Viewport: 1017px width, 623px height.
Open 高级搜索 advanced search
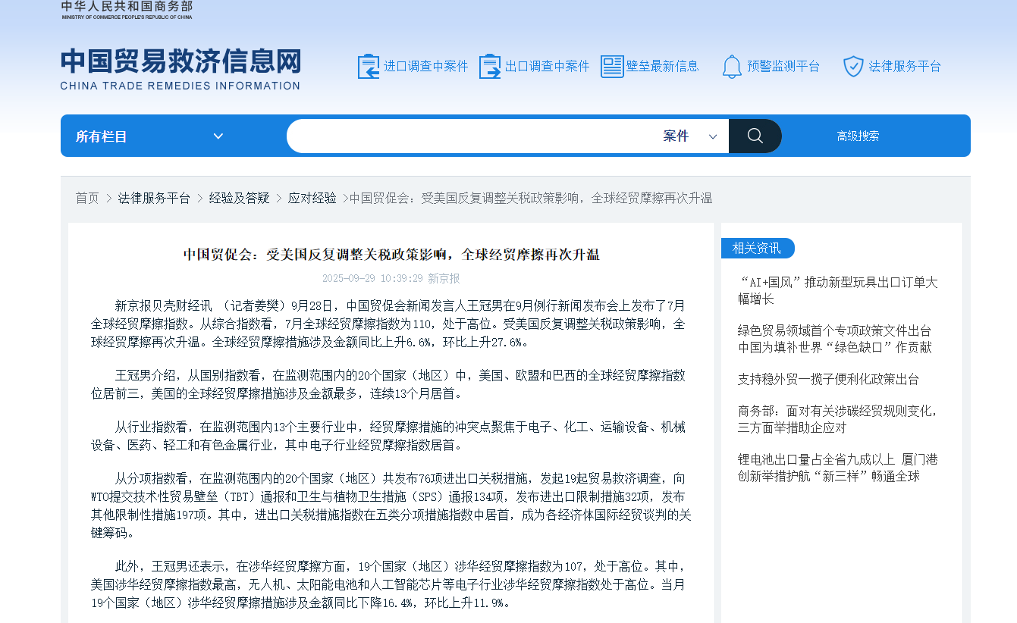coord(858,136)
